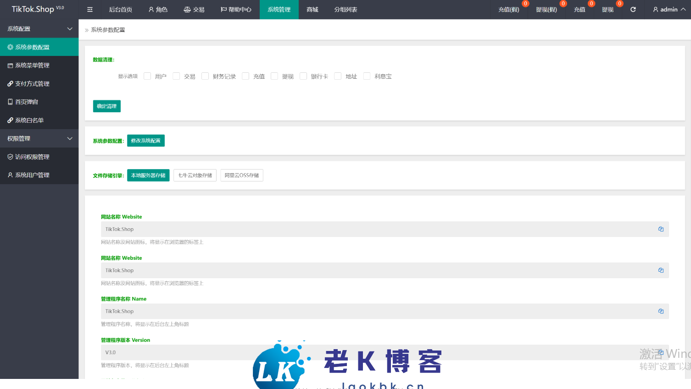The height and width of the screenshot is (389, 691).
Task: Open 系统菜单管理 in sidebar
Action: [x=32, y=66]
